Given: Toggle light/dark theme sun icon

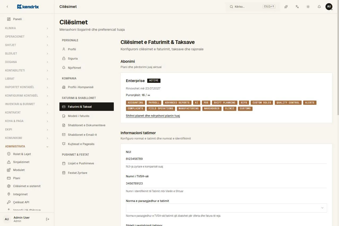Looking at the screenshot, I should click(308, 7).
